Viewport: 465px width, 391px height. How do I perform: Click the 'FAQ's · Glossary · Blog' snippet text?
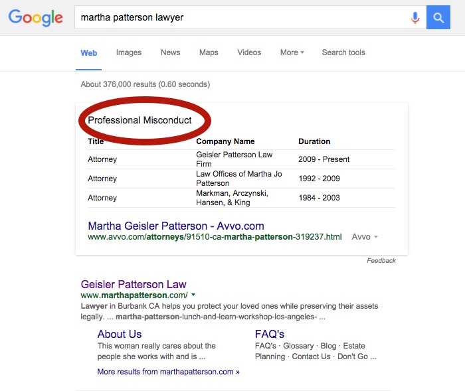(x=316, y=351)
